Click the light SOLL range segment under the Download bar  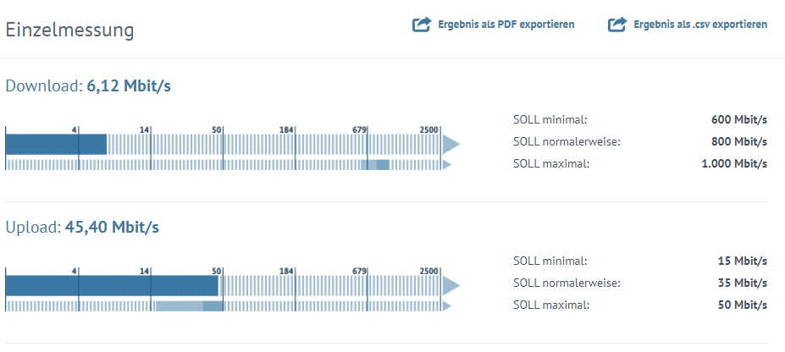pos(375,164)
